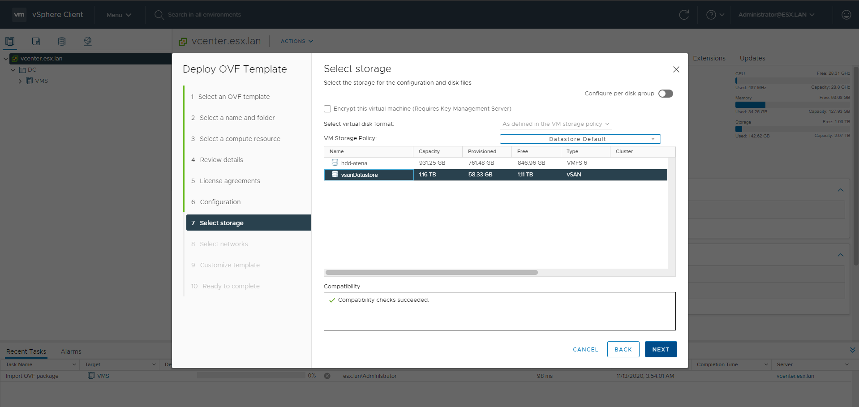859x407 pixels.
Task: Expand the VMS folder in tree
Action: pos(20,81)
